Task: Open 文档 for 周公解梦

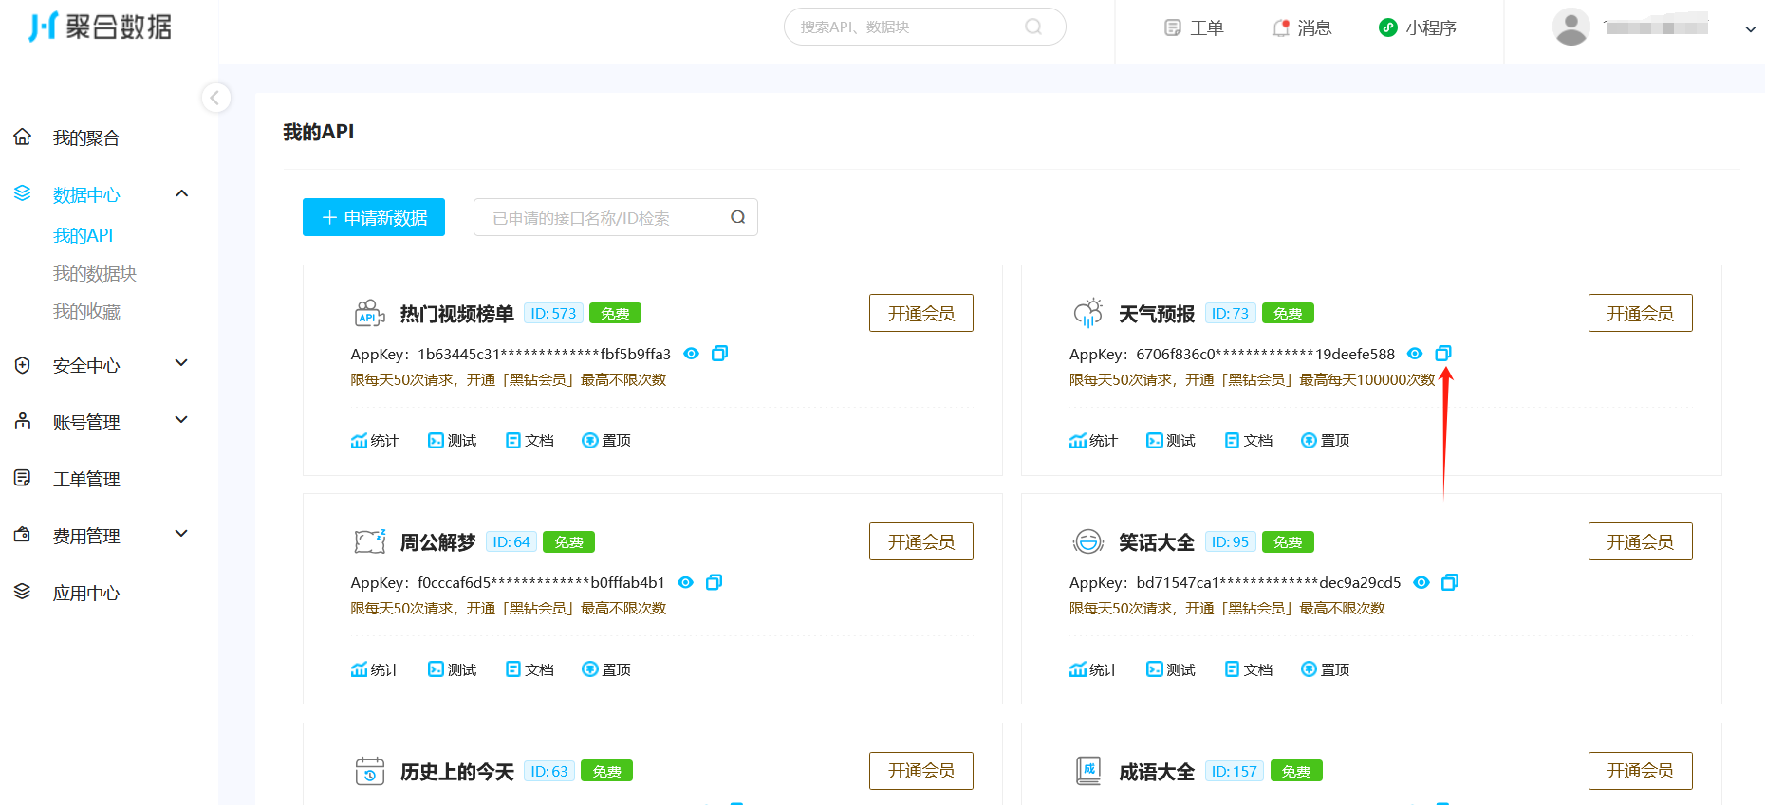Action: point(529,669)
